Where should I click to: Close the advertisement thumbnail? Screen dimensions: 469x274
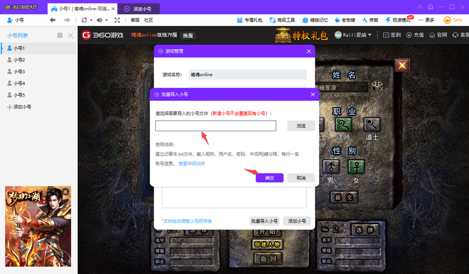(66, 192)
